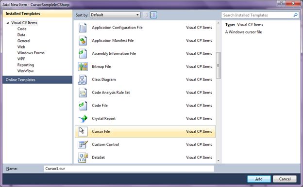The image size is (303, 187).
Task: Choose the WPF category
Action: click(x=21, y=59)
